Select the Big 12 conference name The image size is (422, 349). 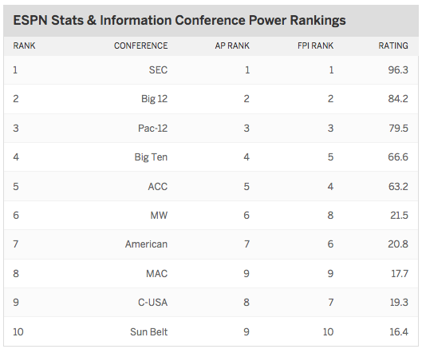(154, 99)
